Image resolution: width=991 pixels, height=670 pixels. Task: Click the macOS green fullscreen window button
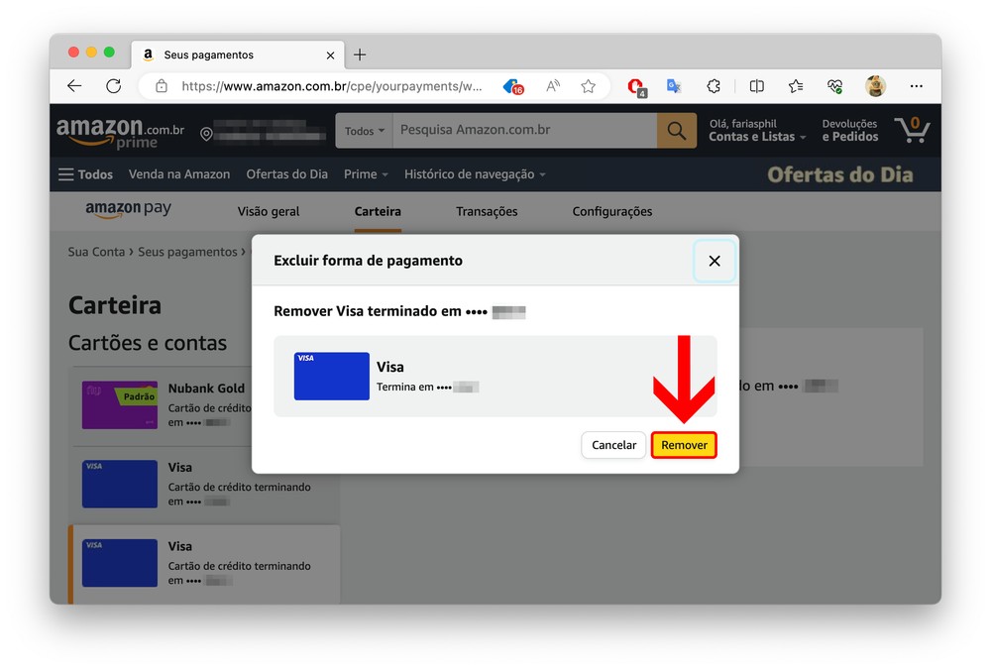click(109, 52)
